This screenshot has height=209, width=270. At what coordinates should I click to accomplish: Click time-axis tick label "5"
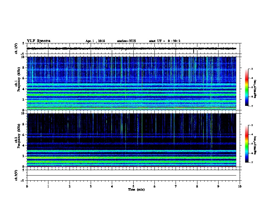(x=133, y=186)
